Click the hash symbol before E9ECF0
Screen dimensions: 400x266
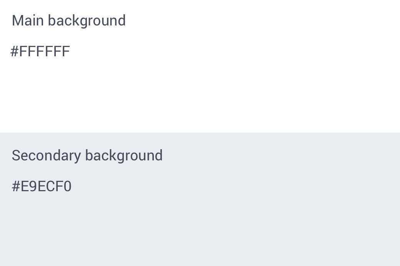[16, 186]
